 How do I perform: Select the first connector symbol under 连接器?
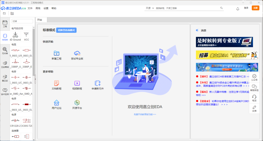[x=15, y=136]
